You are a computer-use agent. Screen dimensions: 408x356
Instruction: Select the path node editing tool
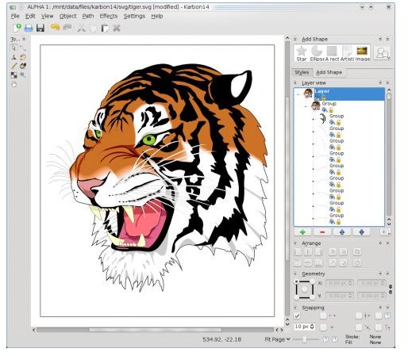click(x=23, y=48)
